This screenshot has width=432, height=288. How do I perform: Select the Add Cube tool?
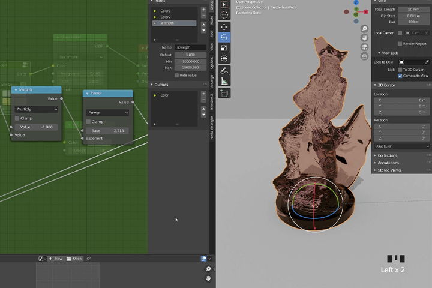(224, 93)
